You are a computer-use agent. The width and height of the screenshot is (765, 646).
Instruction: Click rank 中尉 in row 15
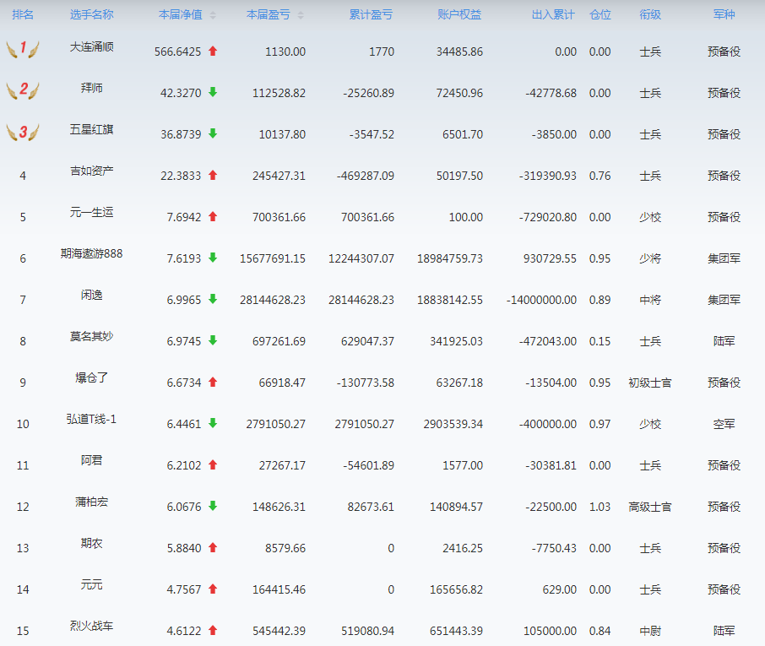[x=650, y=632]
